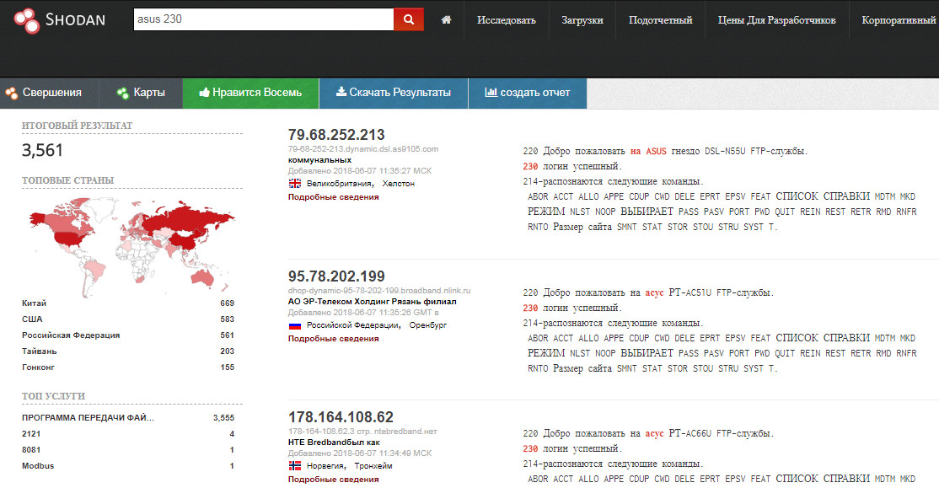Open the Исследовать menu item
The width and height of the screenshot is (939, 488).
pyautogui.click(x=506, y=20)
